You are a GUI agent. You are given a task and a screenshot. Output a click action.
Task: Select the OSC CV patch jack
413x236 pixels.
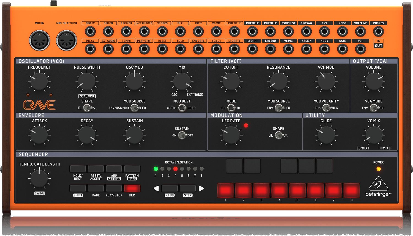90,32
